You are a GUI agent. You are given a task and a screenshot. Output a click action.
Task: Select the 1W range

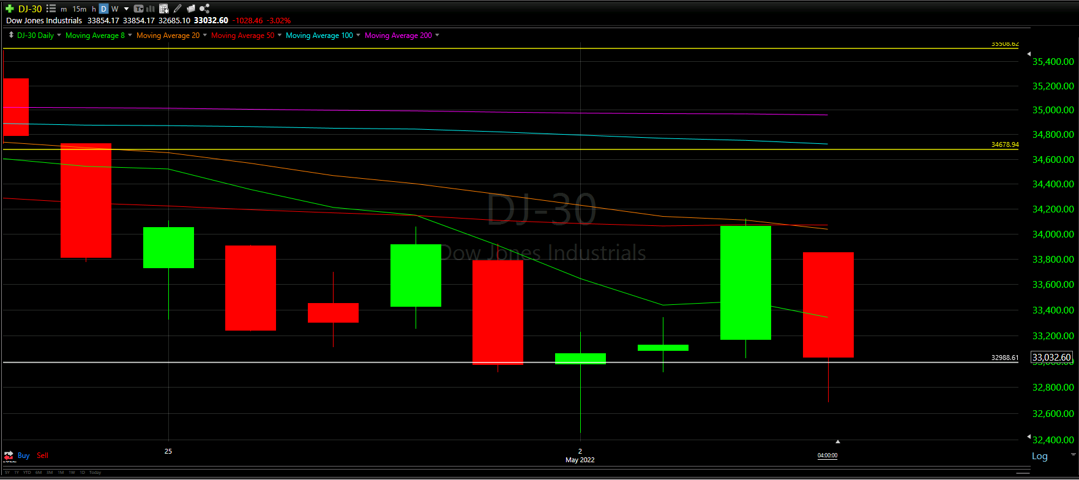[x=72, y=473]
